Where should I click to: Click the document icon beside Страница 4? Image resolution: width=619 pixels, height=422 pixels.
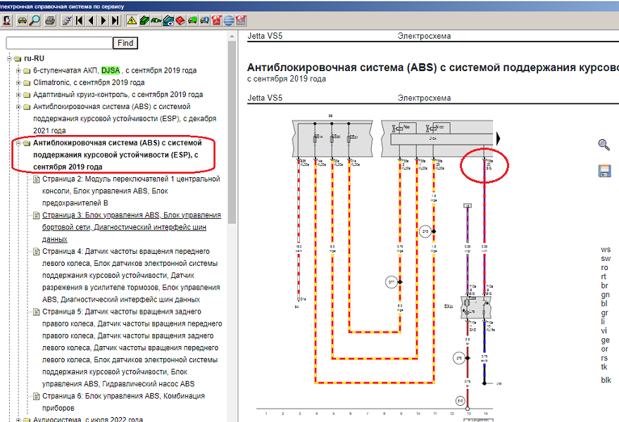pos(37,252)
